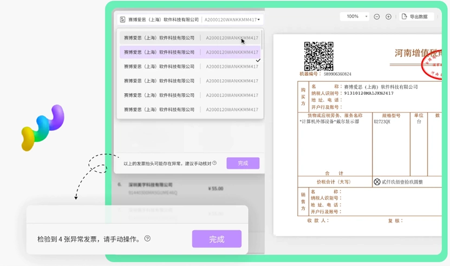Click the zoom in plus icon
The image size is (450, 266).
(388, 17)
